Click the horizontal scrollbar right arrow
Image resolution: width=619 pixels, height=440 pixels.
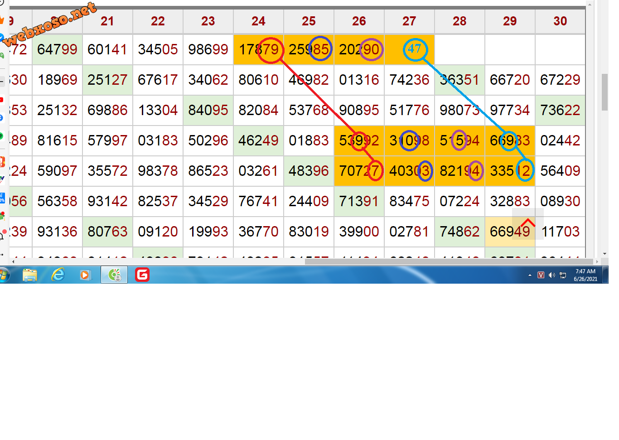[597, 261]
